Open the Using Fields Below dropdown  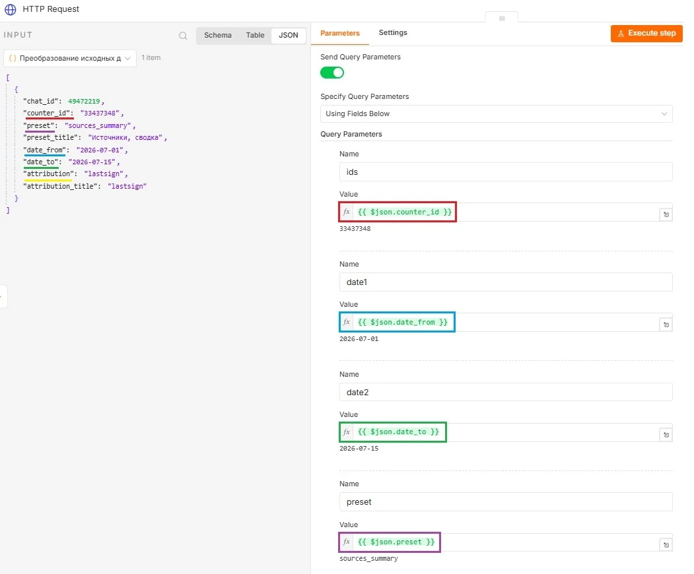(496, 113)
